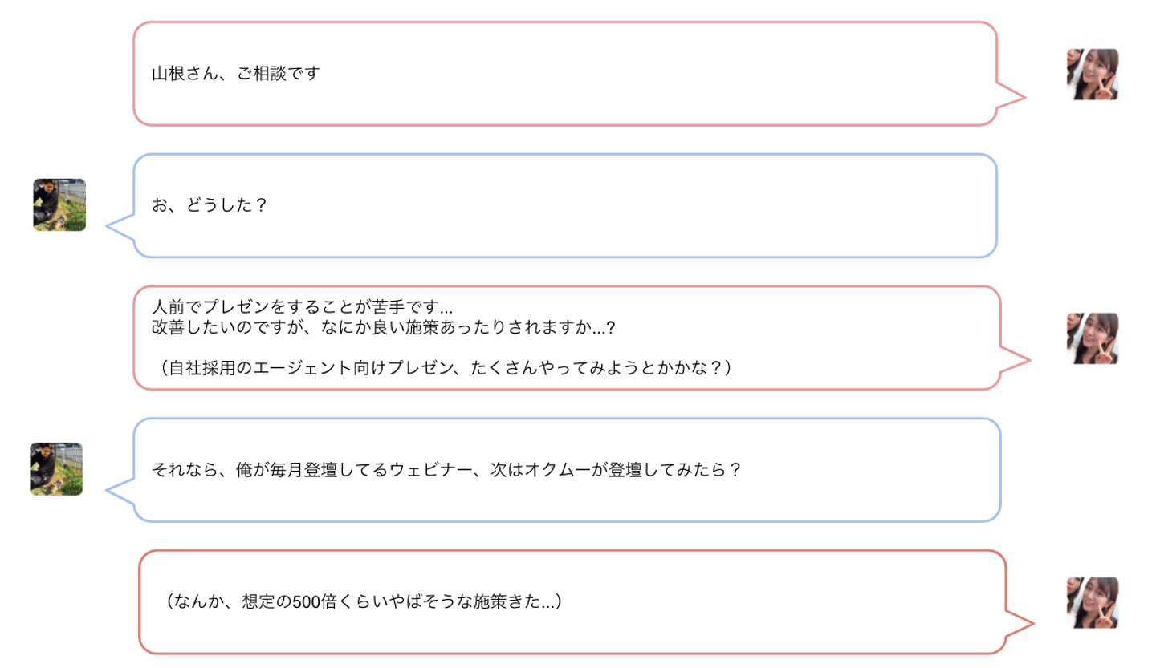Click the avatar beside the '想定の500倍' message
The height and width of the screenshot is (668, 1156).
[x=1092, y=602]
